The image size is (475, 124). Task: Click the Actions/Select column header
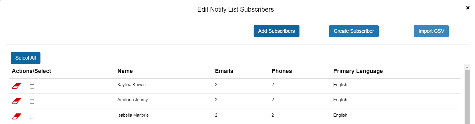point(31,71)
